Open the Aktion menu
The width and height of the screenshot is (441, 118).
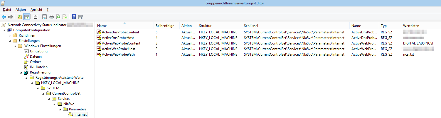coord(21,10)
